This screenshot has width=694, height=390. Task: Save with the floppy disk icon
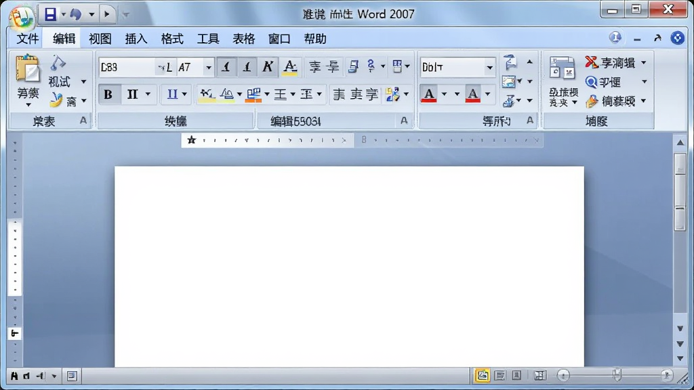point(50,14)
